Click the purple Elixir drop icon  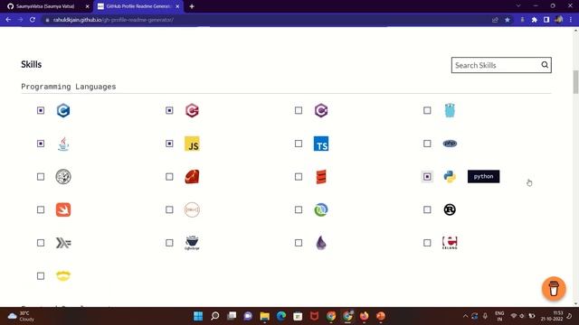pyautogui.click(x=321, y=243)
